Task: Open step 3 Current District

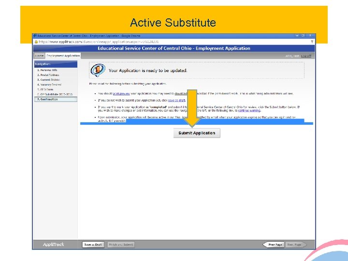Action: 49,80
